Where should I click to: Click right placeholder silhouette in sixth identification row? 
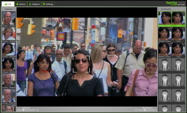[178, 96]
